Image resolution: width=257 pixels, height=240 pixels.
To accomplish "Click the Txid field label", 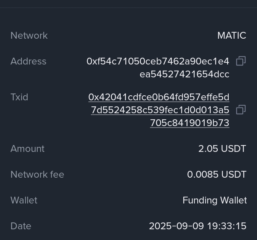I will (19, 97).
